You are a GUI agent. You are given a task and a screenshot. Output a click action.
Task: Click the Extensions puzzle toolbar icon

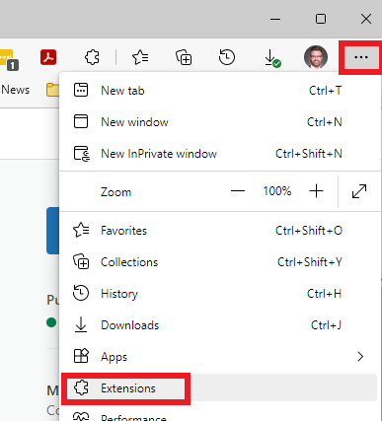(92, 57)
